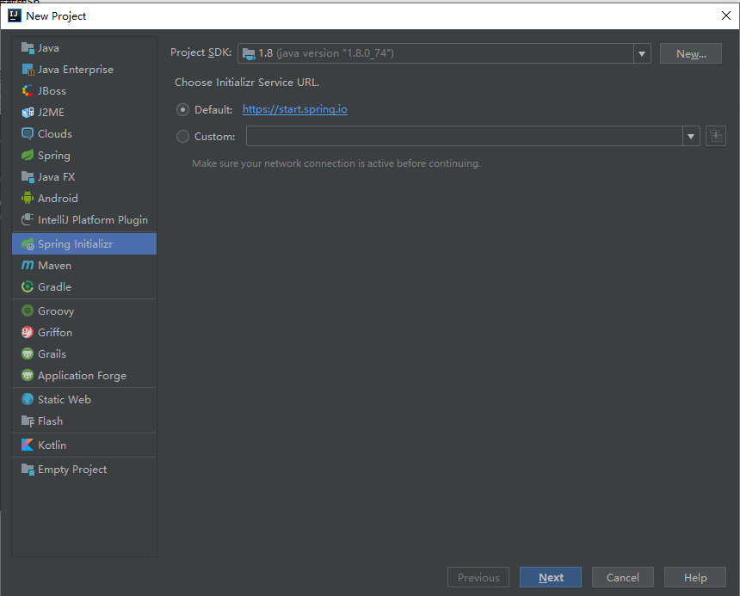Click the Help button
740x596 pixels.
pos(695,577)
